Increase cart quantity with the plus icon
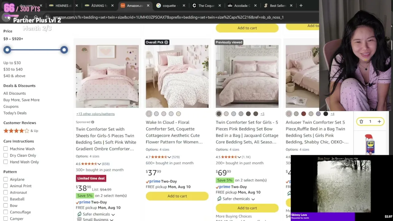The height and width of the screenshot is (221, 393). pos(379,122)
